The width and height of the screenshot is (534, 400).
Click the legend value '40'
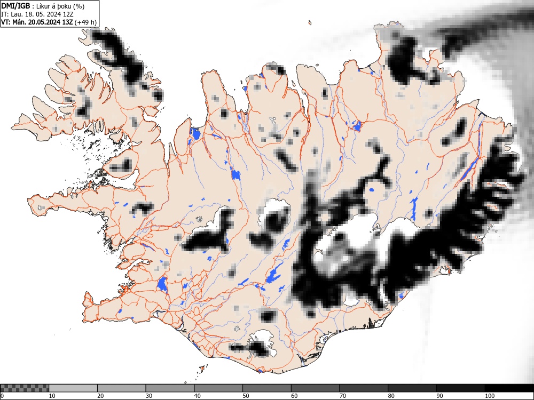coord(197,396)
